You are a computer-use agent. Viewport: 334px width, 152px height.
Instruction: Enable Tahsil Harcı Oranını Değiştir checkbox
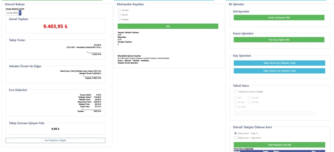pos(235,92)
